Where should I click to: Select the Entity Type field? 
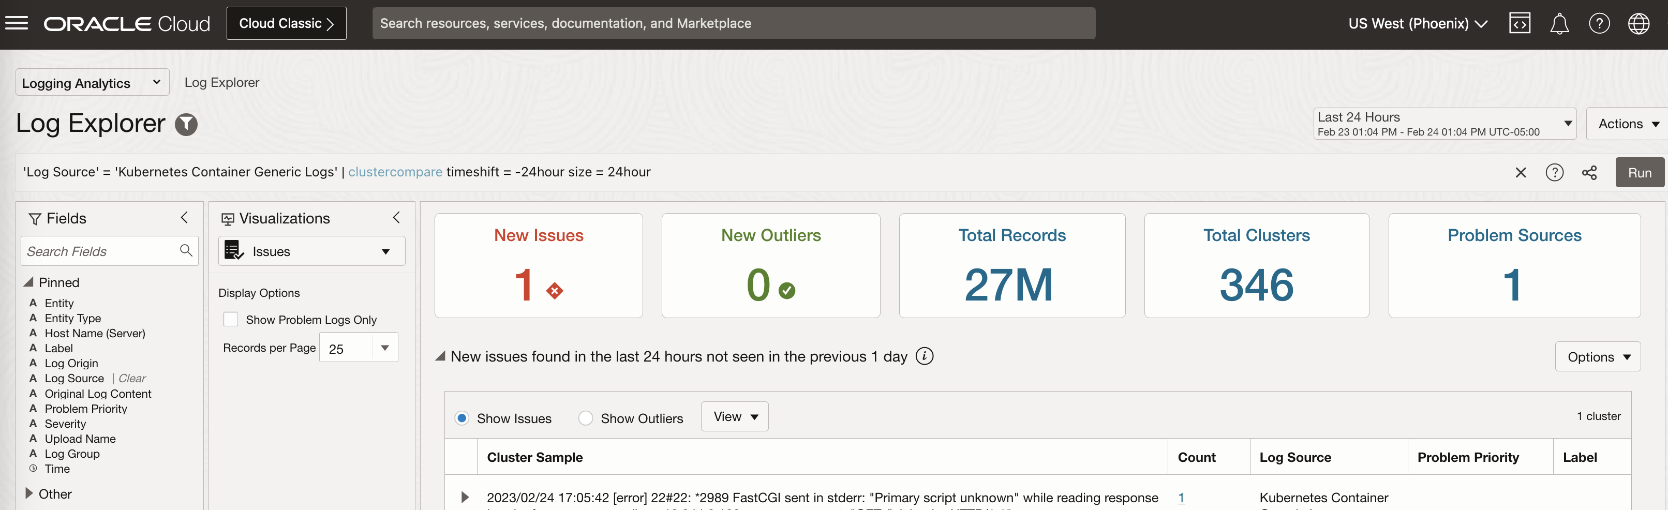(72, 318)
